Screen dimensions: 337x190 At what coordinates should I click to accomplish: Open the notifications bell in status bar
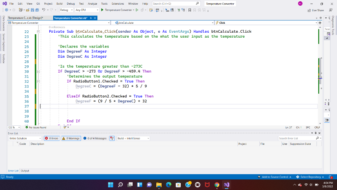tap(330, 177)
